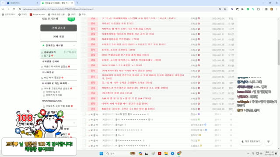This screenshot has width=280, height=157.
Task: Open the Windows Start button
Action: coord(101,154)
